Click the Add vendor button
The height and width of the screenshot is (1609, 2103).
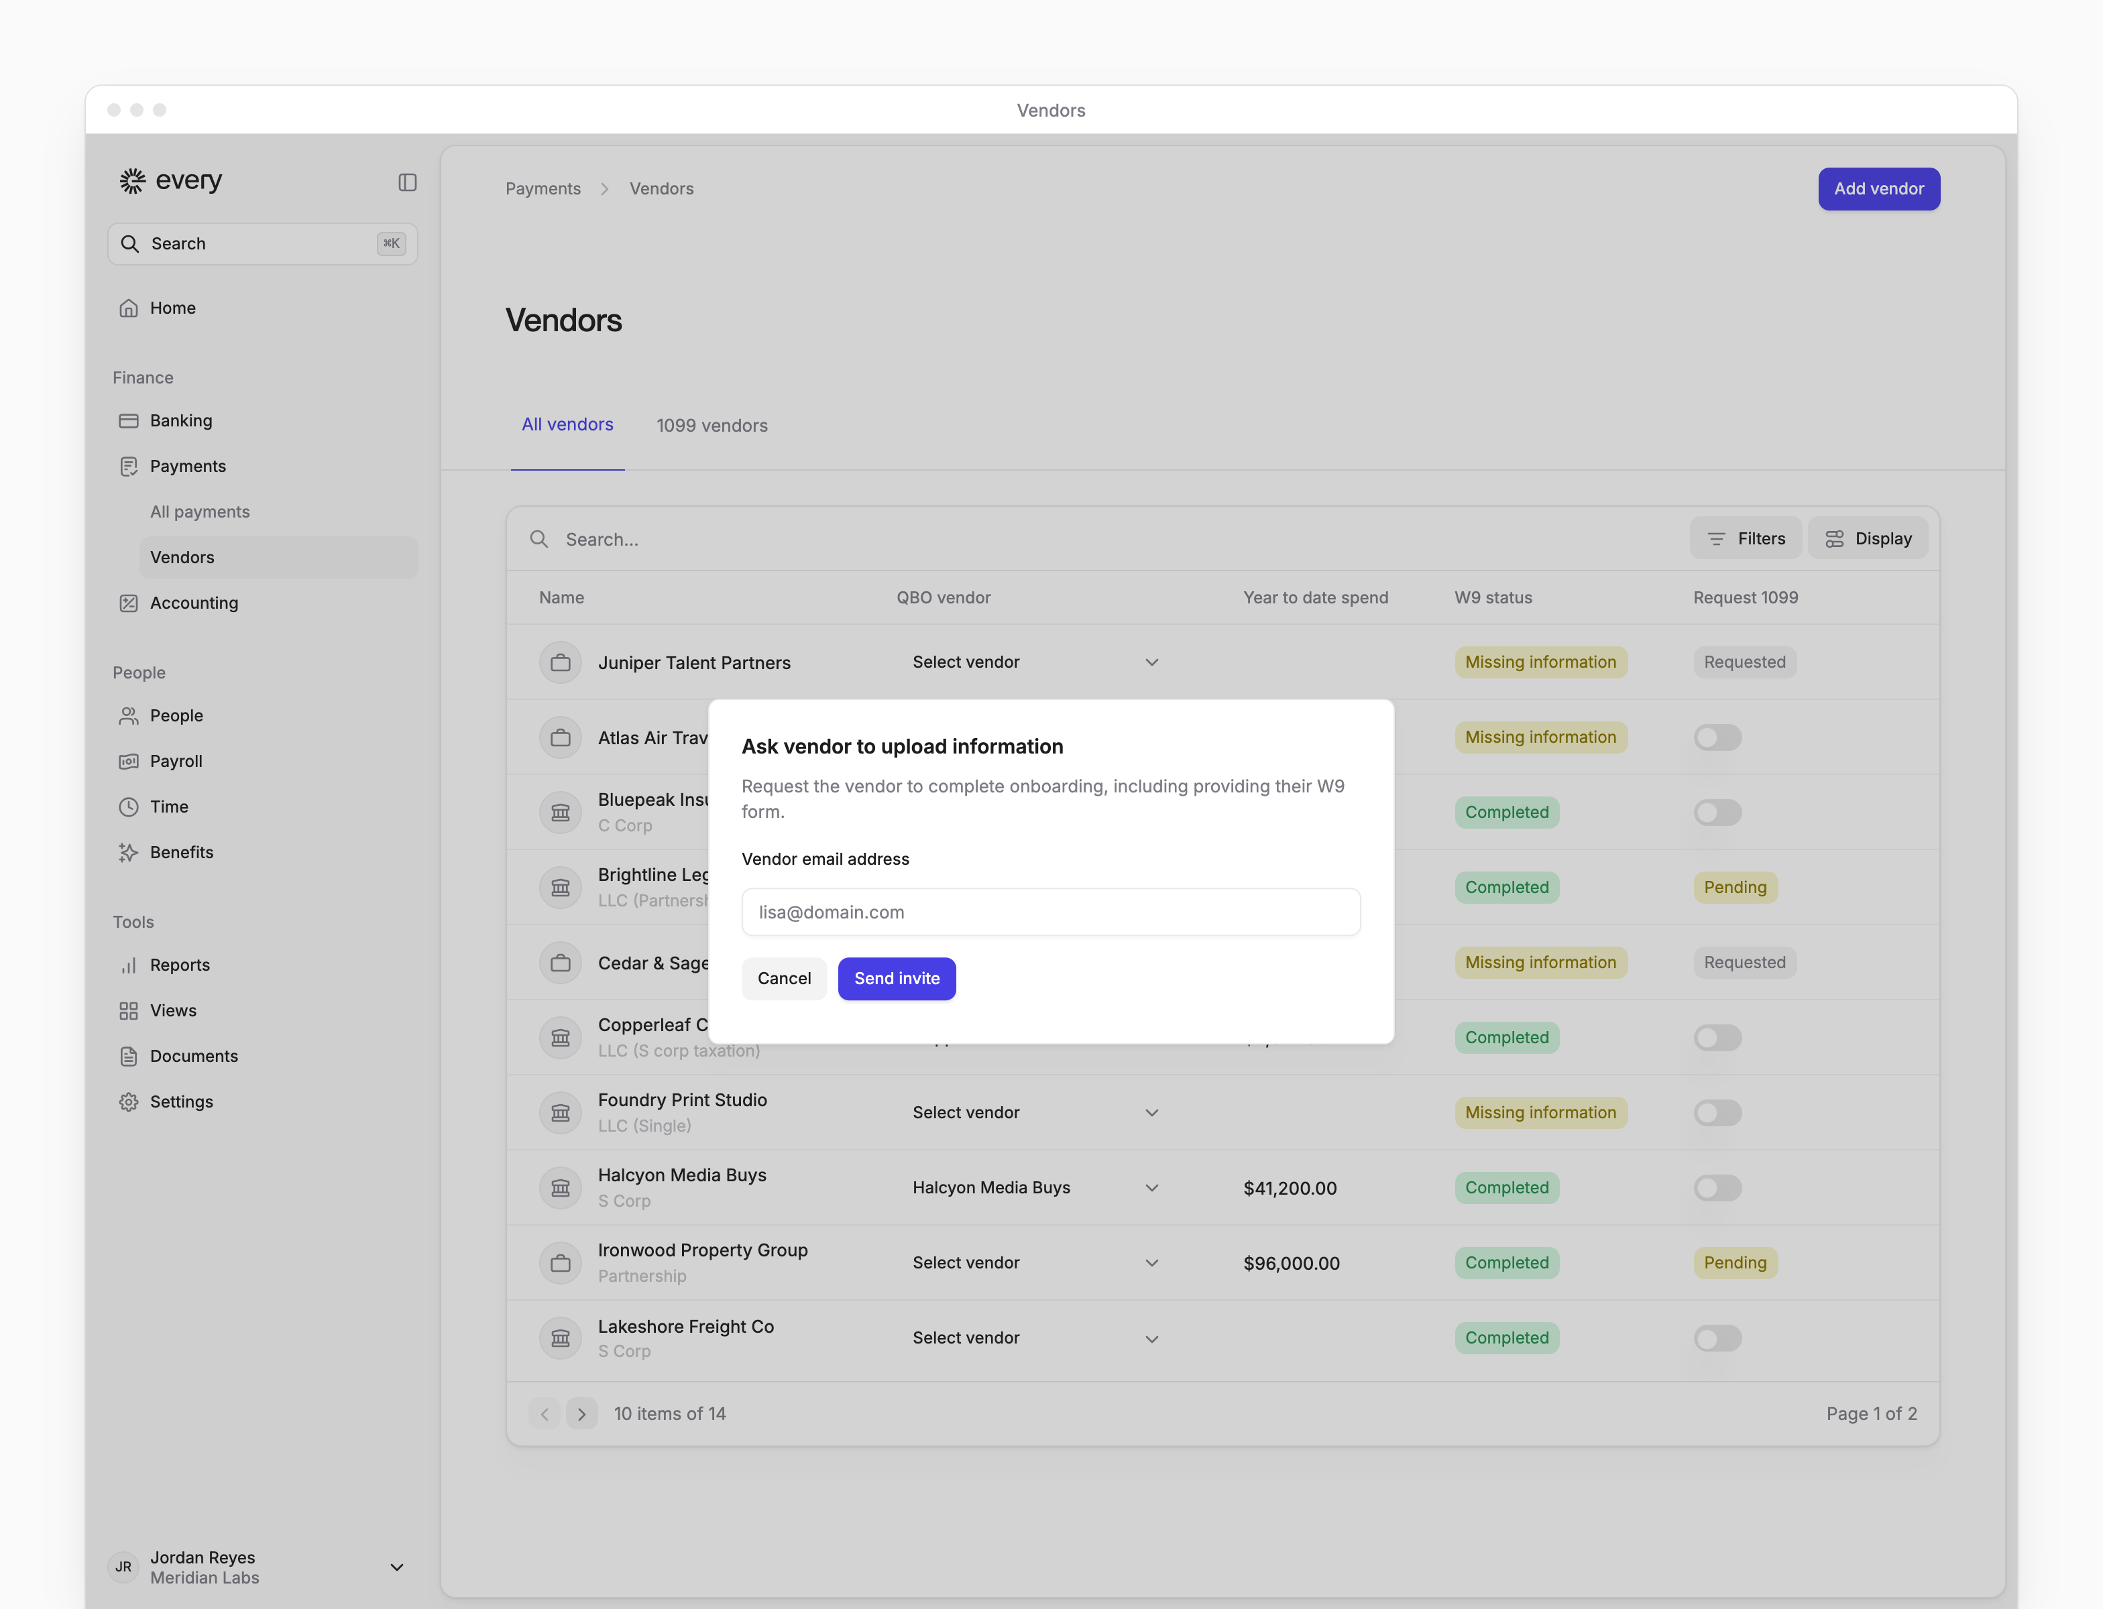click(x=1879, y=188)
